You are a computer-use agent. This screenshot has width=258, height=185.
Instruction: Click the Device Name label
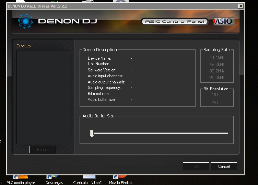point(99,58)
